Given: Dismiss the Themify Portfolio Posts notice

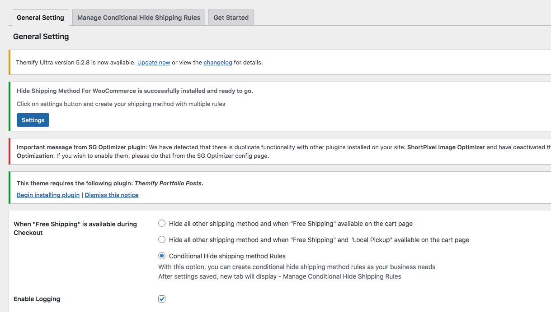Looking at the screenshot, I should pos(112,195).
